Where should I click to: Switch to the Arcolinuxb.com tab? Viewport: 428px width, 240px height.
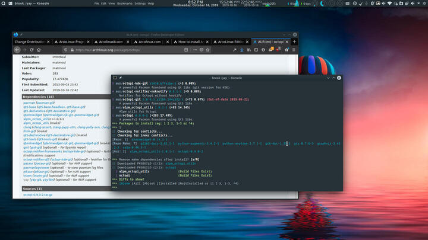click(112, 41)
